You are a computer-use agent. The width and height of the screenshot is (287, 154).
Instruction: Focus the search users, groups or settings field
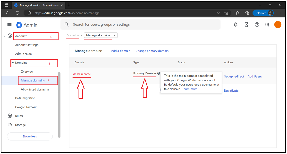coord(140,25)
